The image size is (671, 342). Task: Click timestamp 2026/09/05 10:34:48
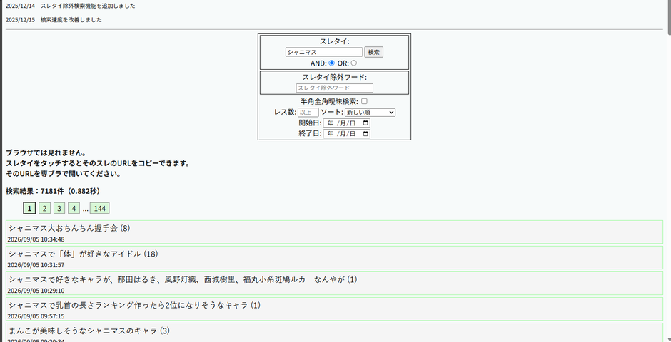coord(36,239)
